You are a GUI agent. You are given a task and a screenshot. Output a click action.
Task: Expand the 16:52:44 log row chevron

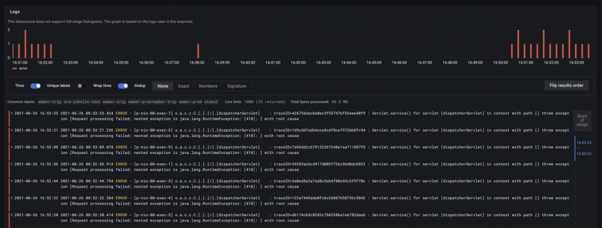click(x=12, y=181)
